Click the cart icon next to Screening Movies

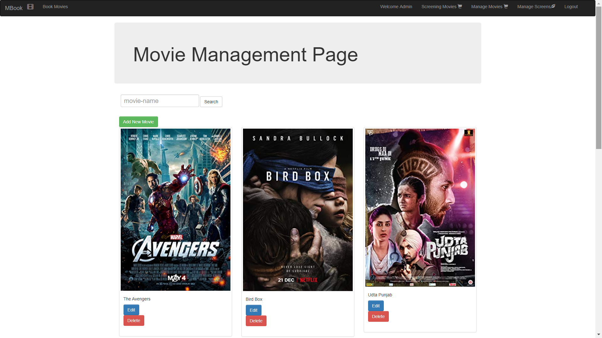point(460,6)
